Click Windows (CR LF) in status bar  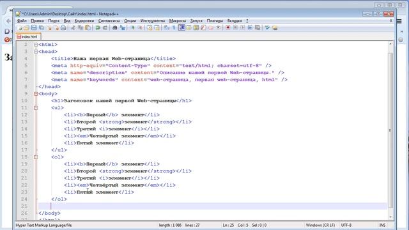pyautogui.click(x=320, y=225)
